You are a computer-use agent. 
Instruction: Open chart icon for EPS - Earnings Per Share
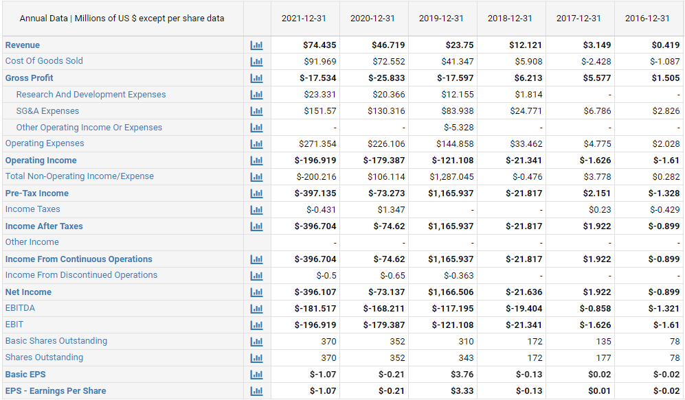coord(256,391)
